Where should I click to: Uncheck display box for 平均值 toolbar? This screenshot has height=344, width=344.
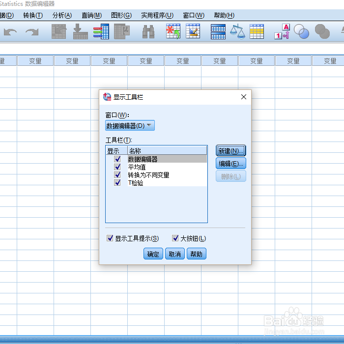click(117, 167)
